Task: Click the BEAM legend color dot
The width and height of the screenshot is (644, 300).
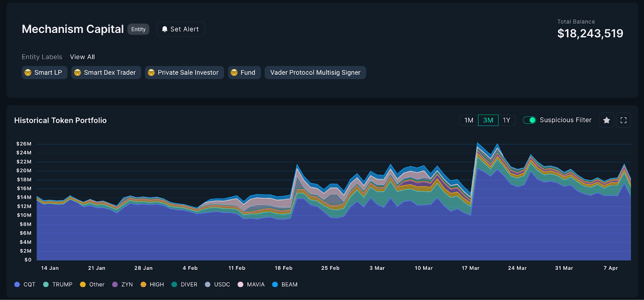Action: point(275,284)
